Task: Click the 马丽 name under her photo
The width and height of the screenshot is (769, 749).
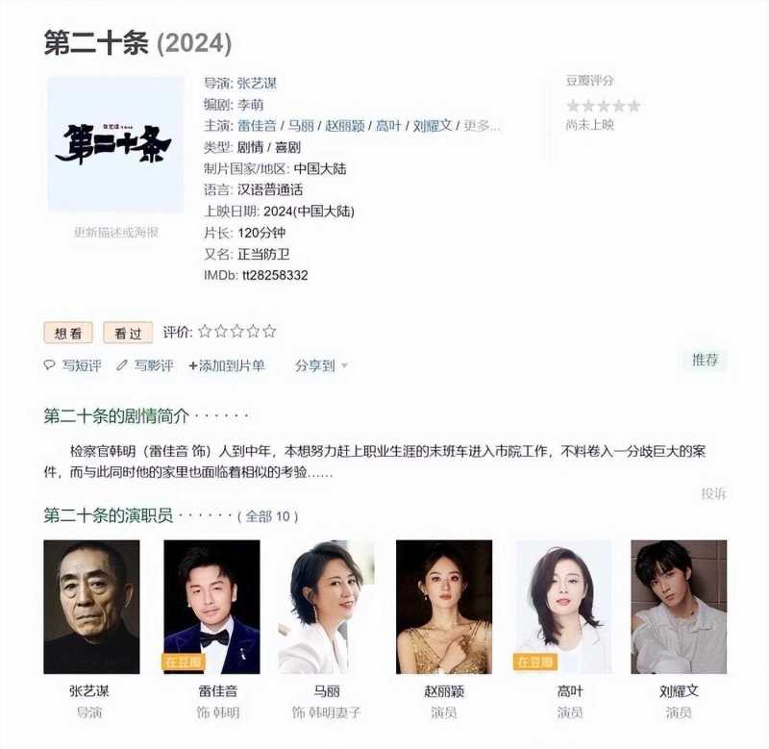Action: pyautogui.click(x=327, y=691)
